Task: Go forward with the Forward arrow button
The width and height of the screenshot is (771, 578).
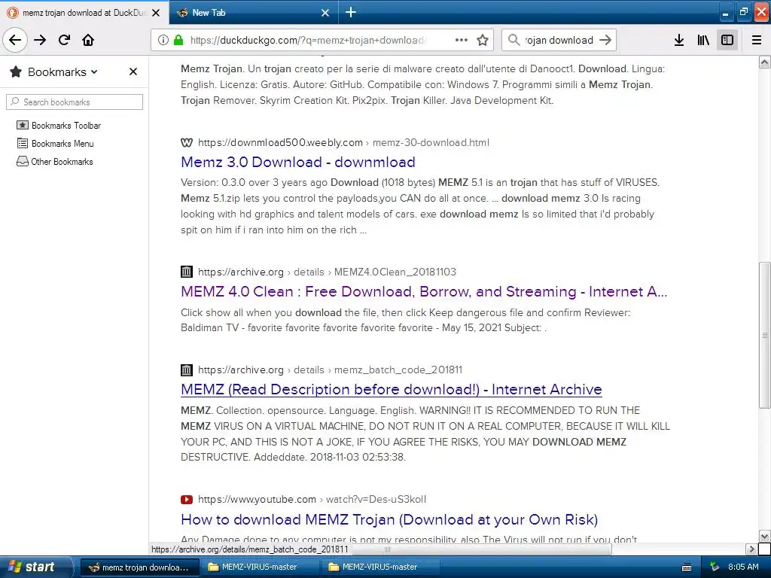Action: click(40, 40)
